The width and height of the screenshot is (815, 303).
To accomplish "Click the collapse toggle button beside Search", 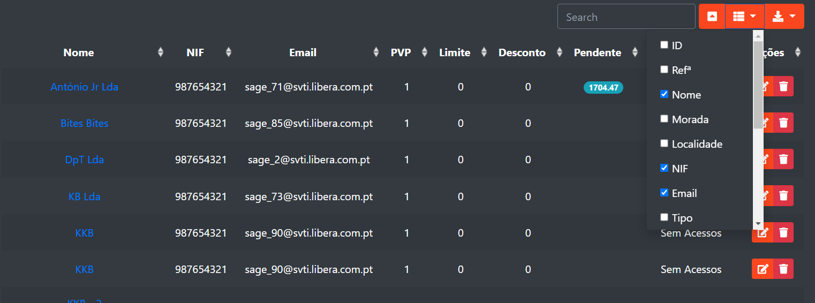I will (712, 17).
